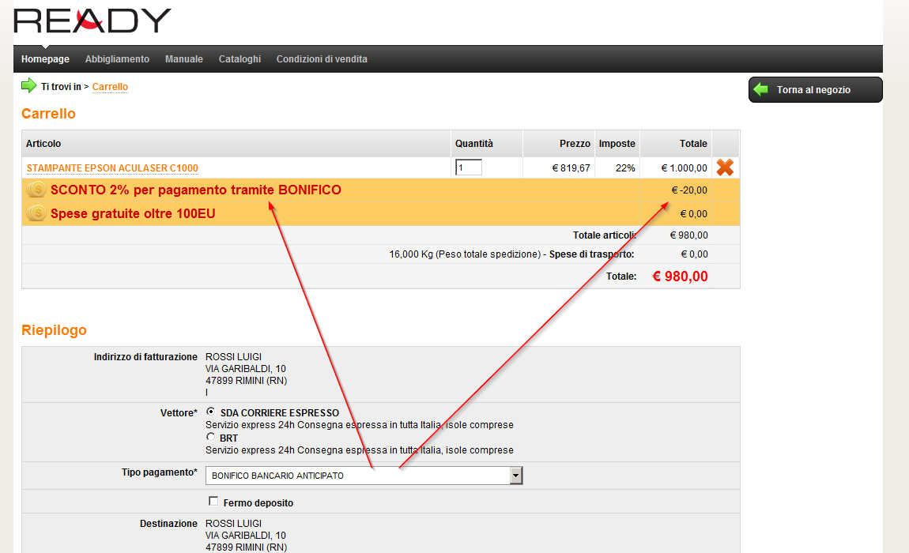Click the Vettore* label

[x=179, y=413]
